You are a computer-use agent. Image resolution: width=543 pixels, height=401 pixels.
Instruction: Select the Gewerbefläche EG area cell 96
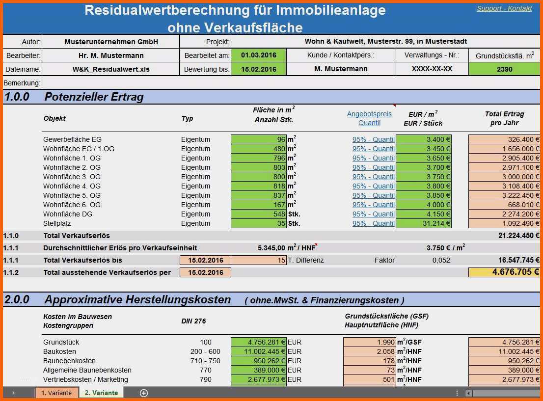[259, 139]
